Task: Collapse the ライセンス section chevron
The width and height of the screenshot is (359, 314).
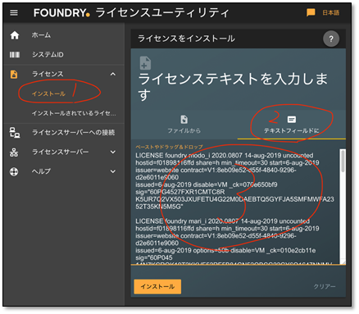Action: coord(113,74)
